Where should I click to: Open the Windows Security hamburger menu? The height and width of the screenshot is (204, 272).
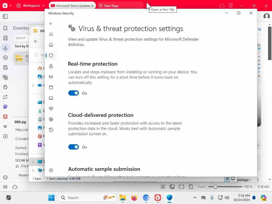click(x=51, y=34)
